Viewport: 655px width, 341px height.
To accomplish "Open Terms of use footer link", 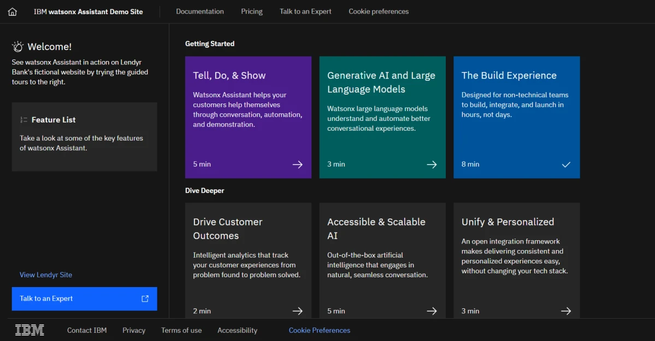I will pos(181,330).
